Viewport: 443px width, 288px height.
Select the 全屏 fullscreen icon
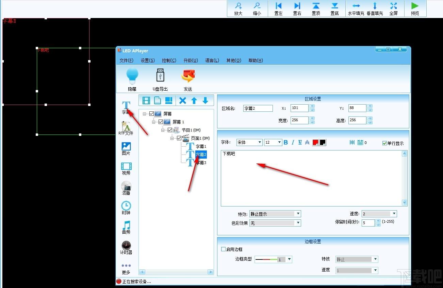394,6
